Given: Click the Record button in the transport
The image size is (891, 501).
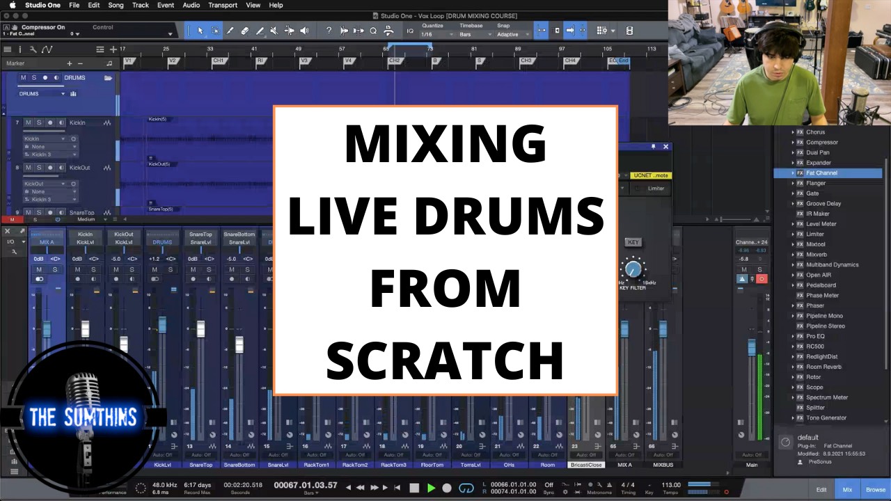Looking at the screenshot, I should [445, 487].
